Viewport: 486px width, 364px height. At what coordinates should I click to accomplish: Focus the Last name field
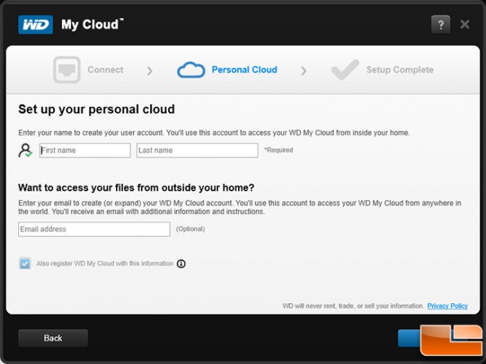click(197, 151)
